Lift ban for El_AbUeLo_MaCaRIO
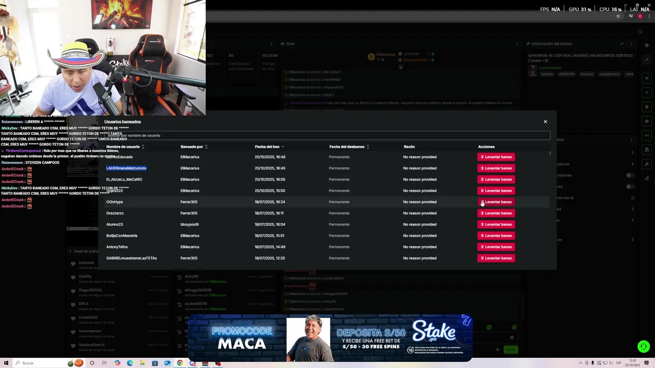 pos(496,179)
